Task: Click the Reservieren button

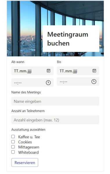Action: click(25, 162)
